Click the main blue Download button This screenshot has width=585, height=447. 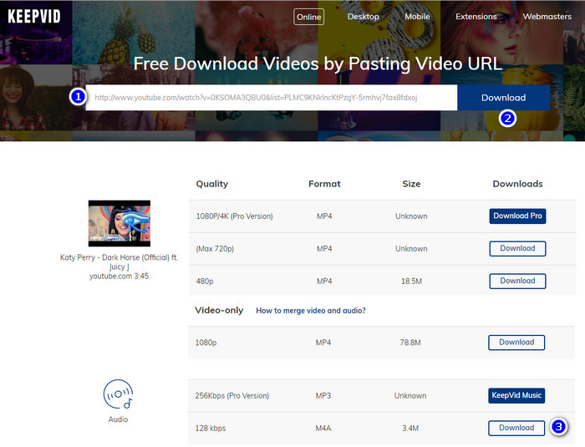point(504,98)
